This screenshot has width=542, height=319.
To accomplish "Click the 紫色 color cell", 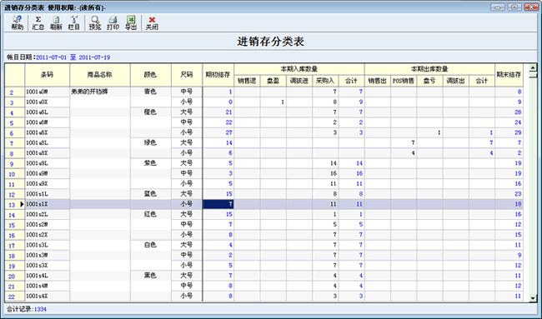I will tap(150, 163).
